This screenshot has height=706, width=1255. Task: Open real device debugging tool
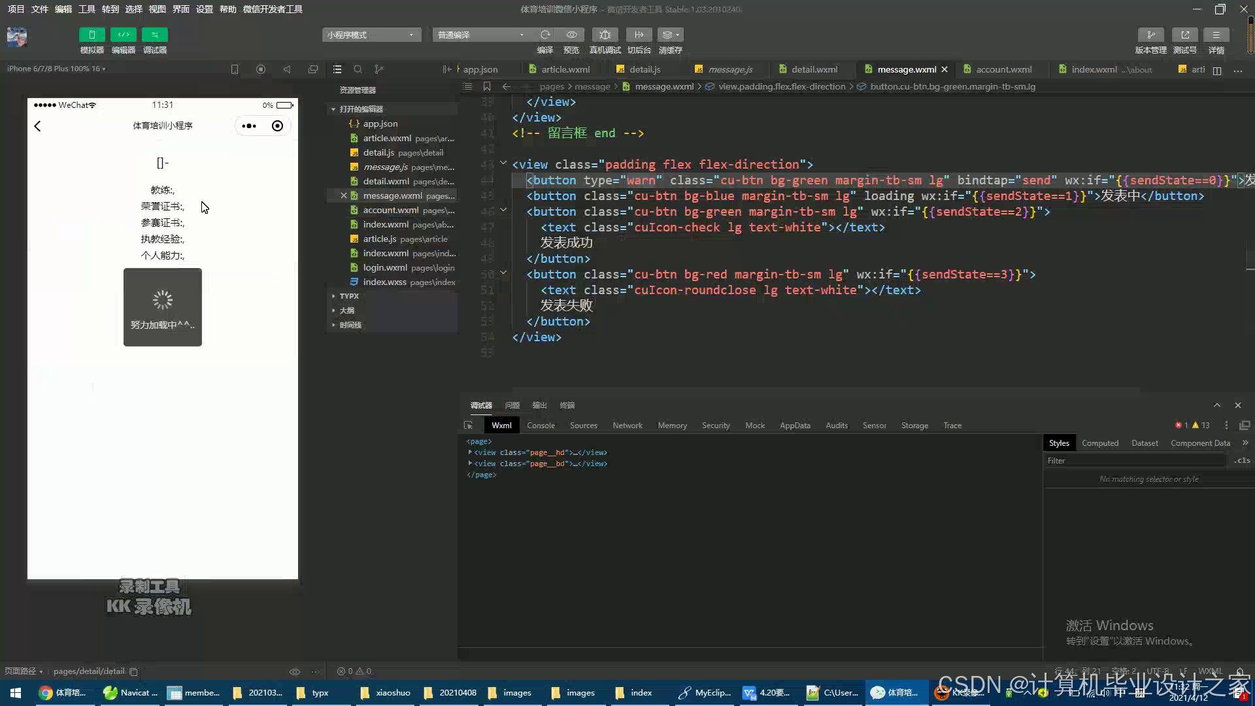click(605, 35)
